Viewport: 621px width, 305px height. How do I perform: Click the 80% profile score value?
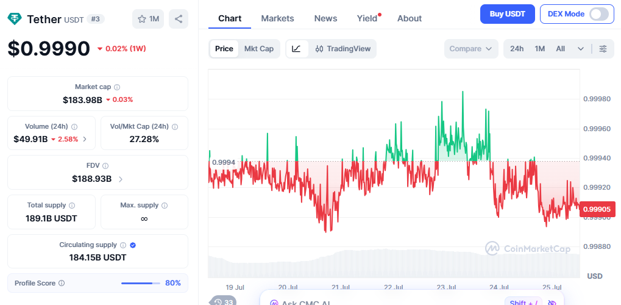[173, 283]
